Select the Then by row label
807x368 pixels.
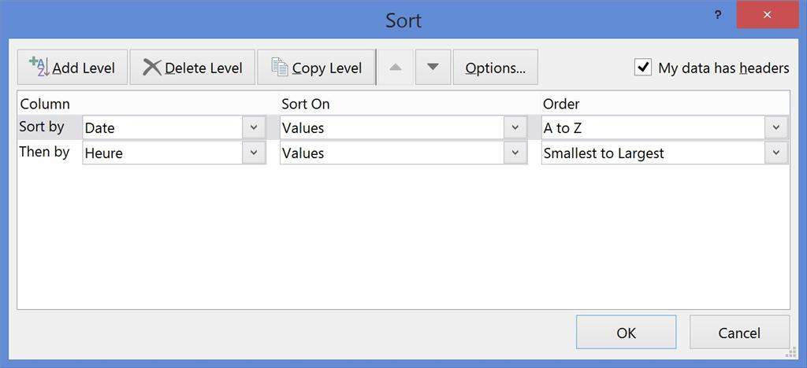click(44, 152)
